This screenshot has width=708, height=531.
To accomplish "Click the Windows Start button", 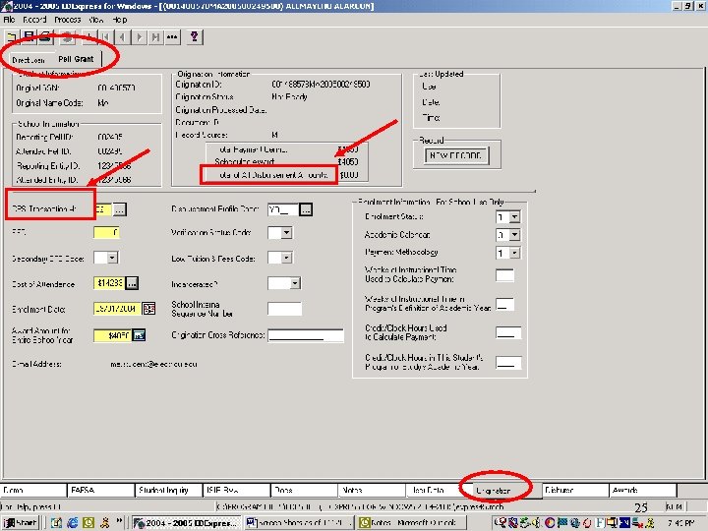I will [x=20, y=523].
